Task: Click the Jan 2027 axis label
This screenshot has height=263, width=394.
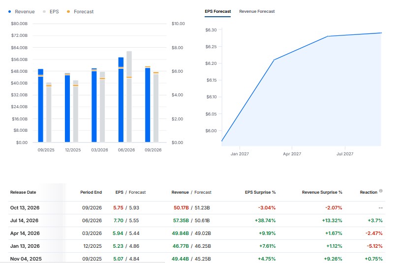Action: point(240,154)
